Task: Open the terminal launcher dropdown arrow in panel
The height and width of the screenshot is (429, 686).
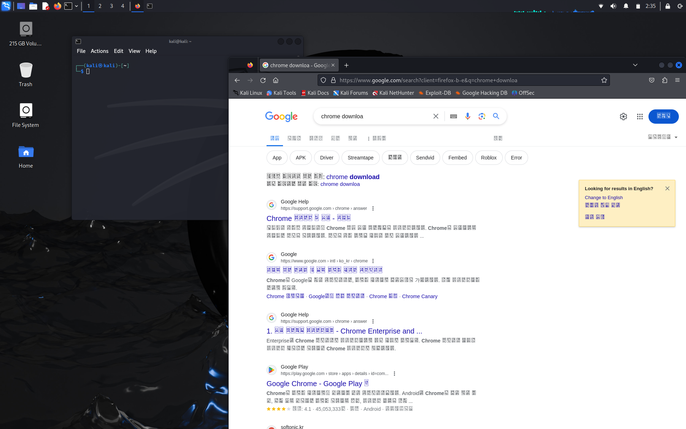Action: [76, 6]
